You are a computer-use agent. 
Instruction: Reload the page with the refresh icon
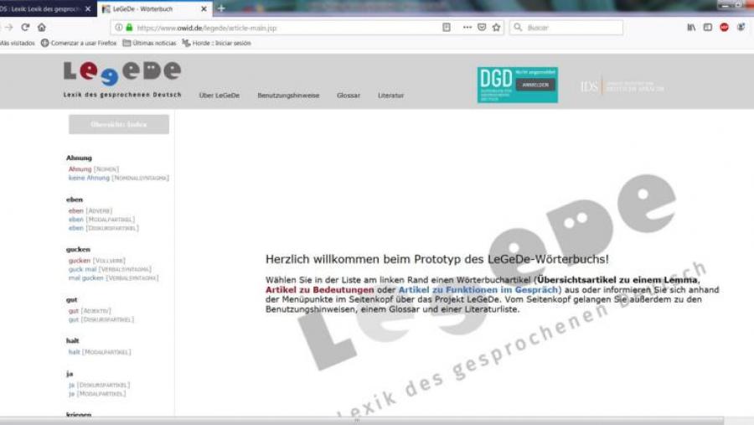[x=25, y=27]
